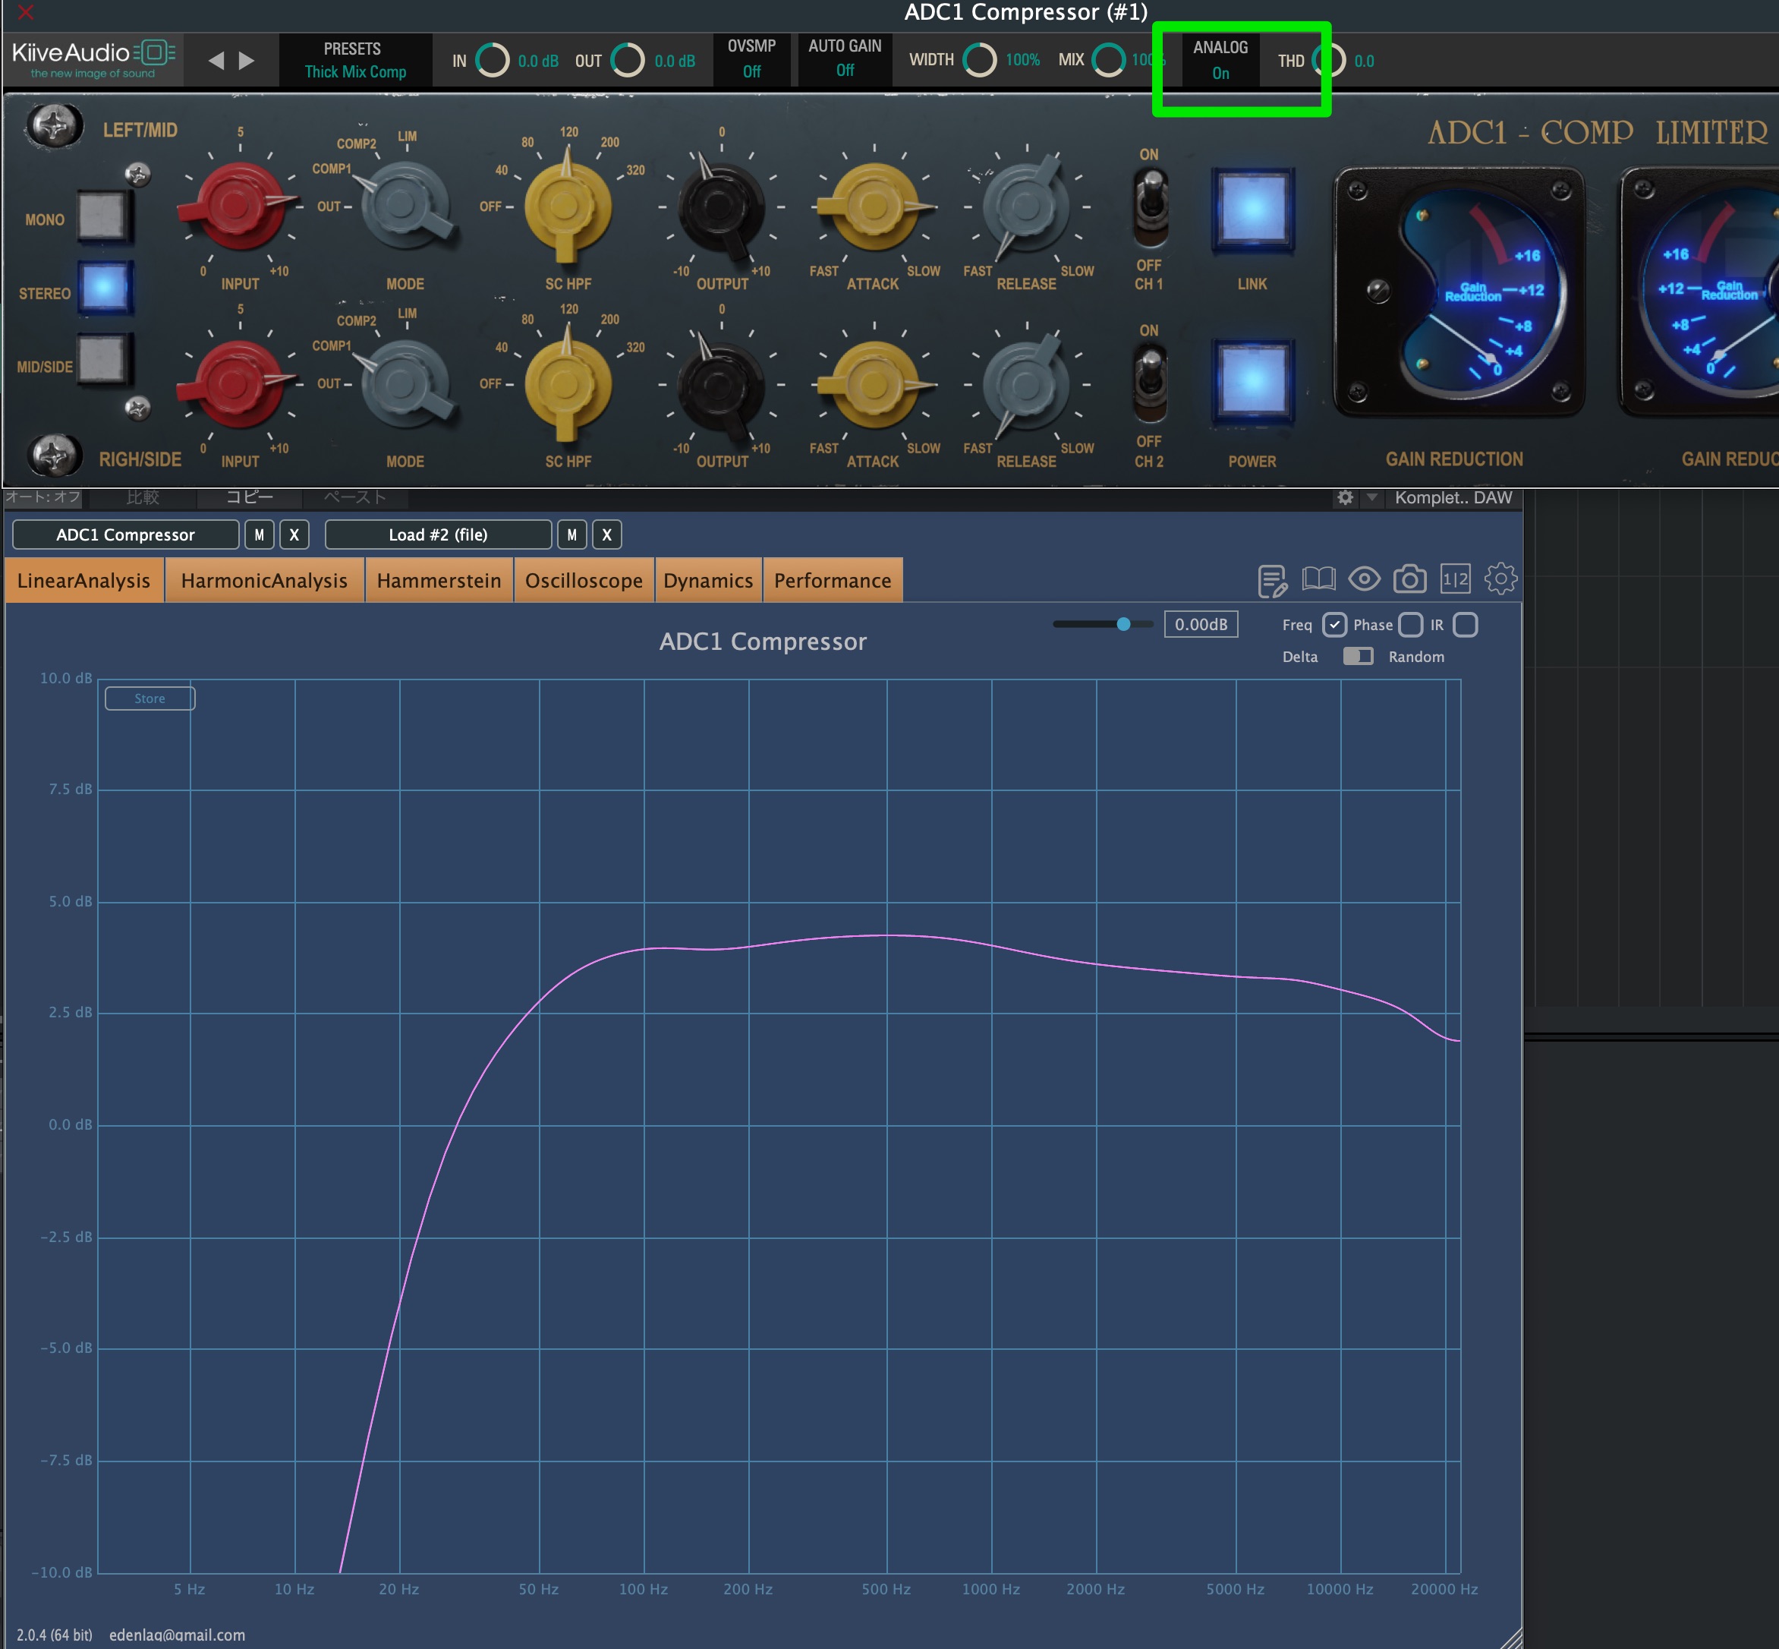1779x1649 pixels.
Task: Click the level slider beside 0.00dB
Action: coord(1123,625)
